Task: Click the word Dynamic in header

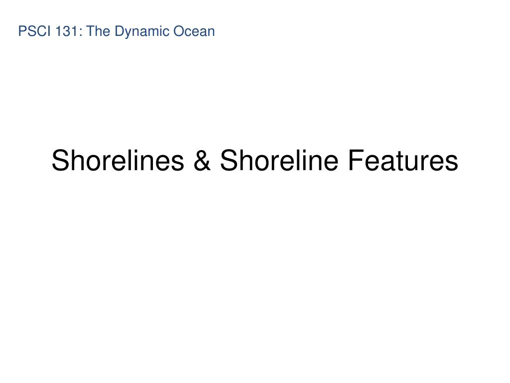Action: point(142,31)
